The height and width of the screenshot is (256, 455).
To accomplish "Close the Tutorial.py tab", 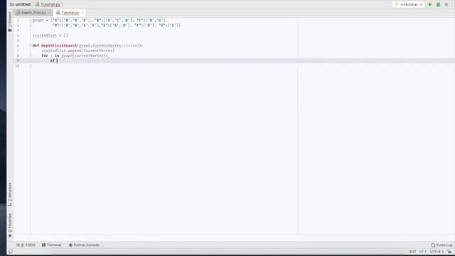I will [x=82, y=13].
